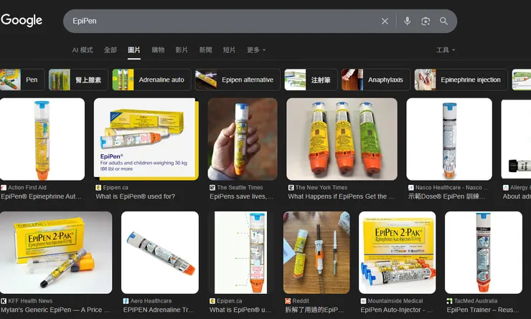This screenshot has height=319, width=531.
Task: Go to Google homepage logo
Action: pyautogui.click(x=22, y=20)
